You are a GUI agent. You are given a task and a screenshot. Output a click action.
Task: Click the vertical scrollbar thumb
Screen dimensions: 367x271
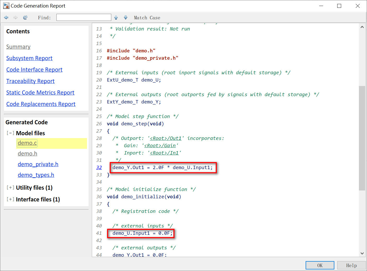point(362,138)
